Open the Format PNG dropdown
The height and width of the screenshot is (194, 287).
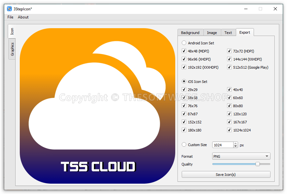click(241, 156)
